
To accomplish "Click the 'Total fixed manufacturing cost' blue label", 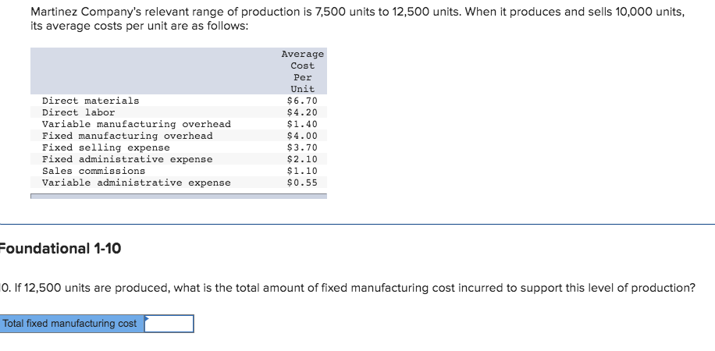I will click(72, 324).
